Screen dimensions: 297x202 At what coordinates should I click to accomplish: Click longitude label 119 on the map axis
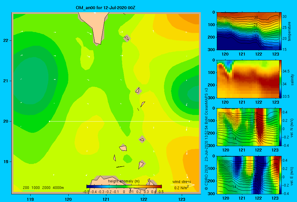coord(31,199)
